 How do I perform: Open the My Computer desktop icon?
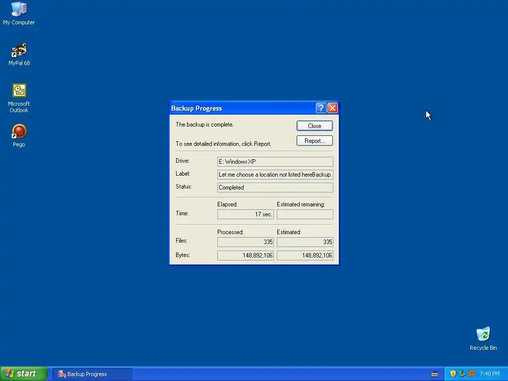click(x=19, y=13)
